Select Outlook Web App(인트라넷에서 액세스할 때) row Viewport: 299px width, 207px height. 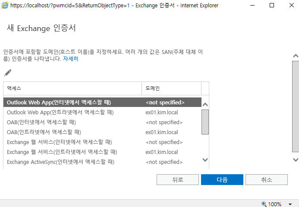(102, 112)
